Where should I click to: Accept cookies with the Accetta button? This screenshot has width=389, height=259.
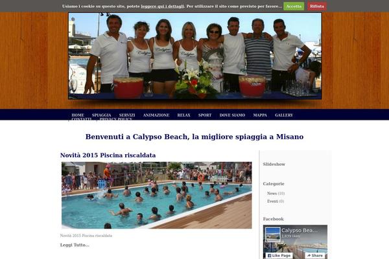[x=294, y=6]
